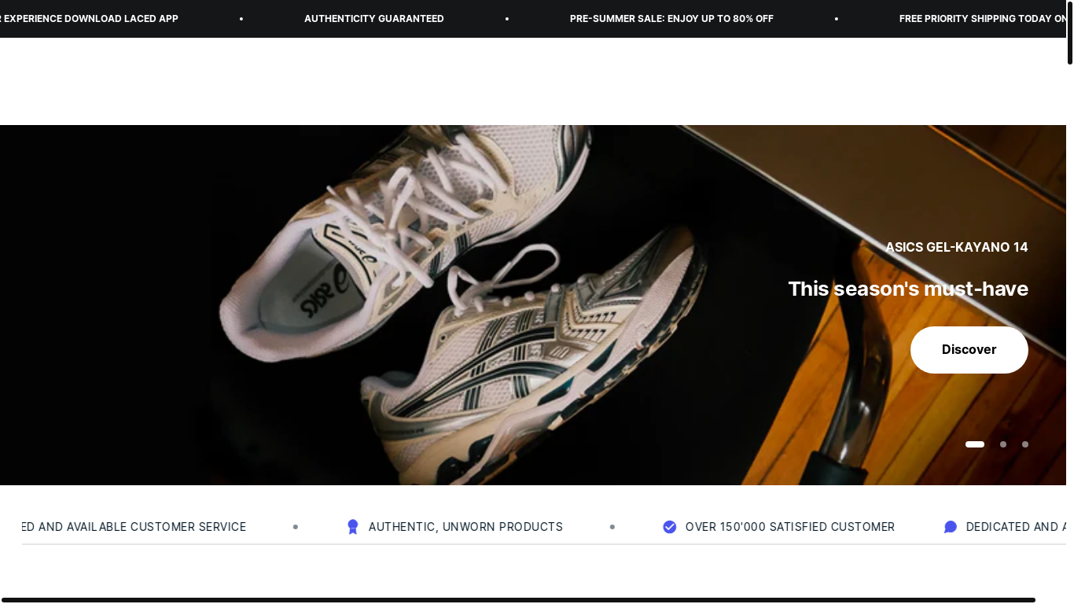Go to the second carousel slide dot
The image size is (1074, 604).
[1003, 444]
